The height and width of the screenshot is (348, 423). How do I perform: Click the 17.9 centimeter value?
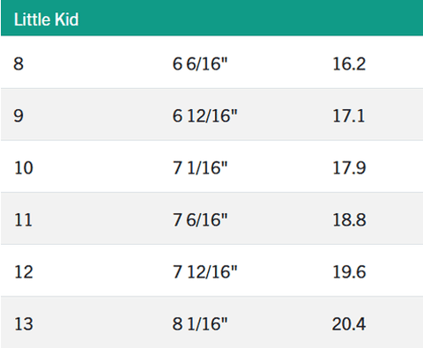point(349,168)
